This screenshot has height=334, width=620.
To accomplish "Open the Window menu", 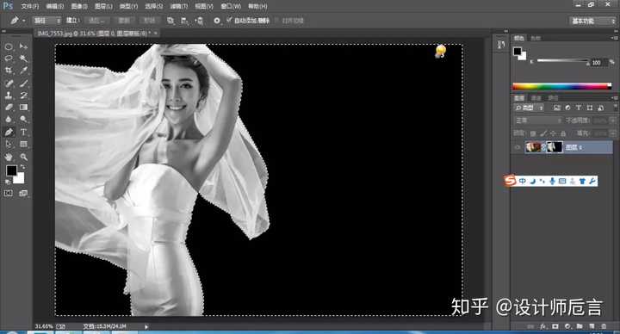I will click(231, 6).
